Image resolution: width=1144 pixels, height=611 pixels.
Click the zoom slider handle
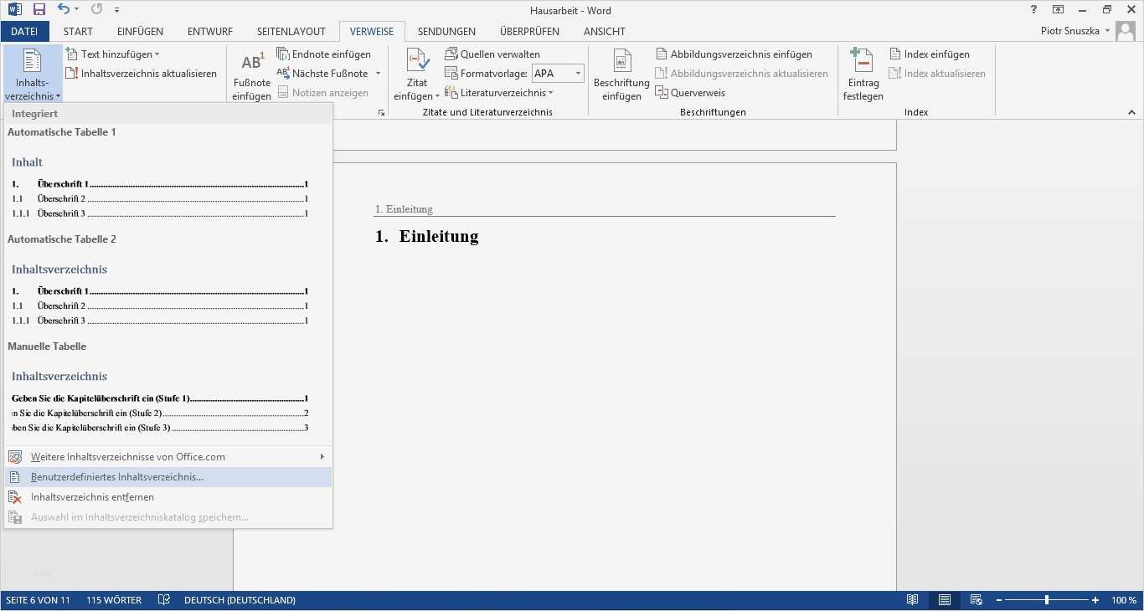click(x=1047, y=600)
